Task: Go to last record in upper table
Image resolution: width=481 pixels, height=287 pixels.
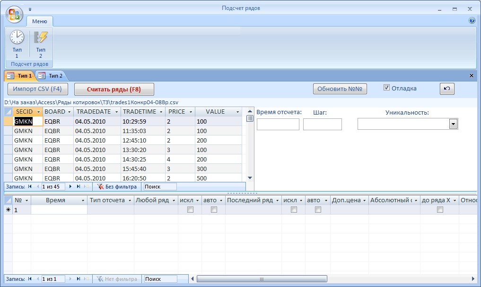Action: 78,187
